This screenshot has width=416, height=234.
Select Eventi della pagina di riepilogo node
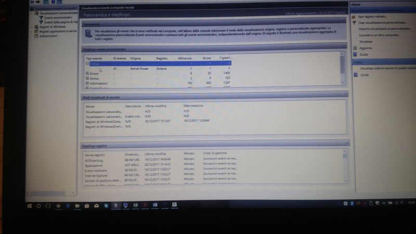(x=61, y=22)
